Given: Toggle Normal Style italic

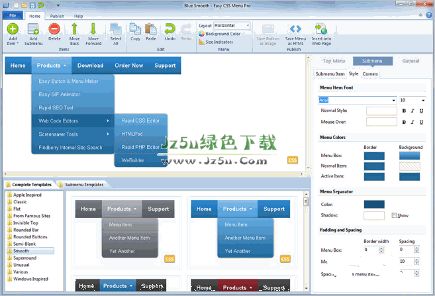Looking at the screenshot, I should coord(412,111).
